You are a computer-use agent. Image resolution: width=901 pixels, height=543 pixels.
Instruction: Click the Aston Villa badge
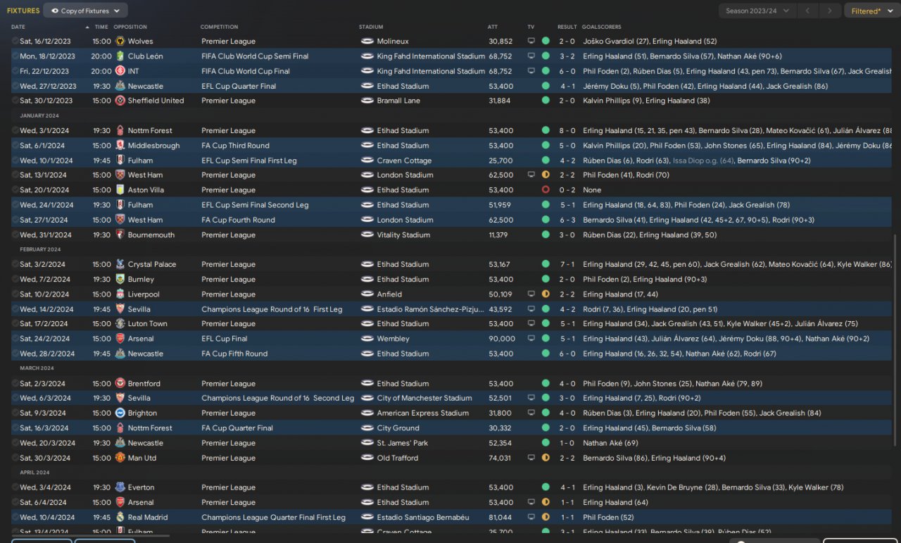(120, 190)
